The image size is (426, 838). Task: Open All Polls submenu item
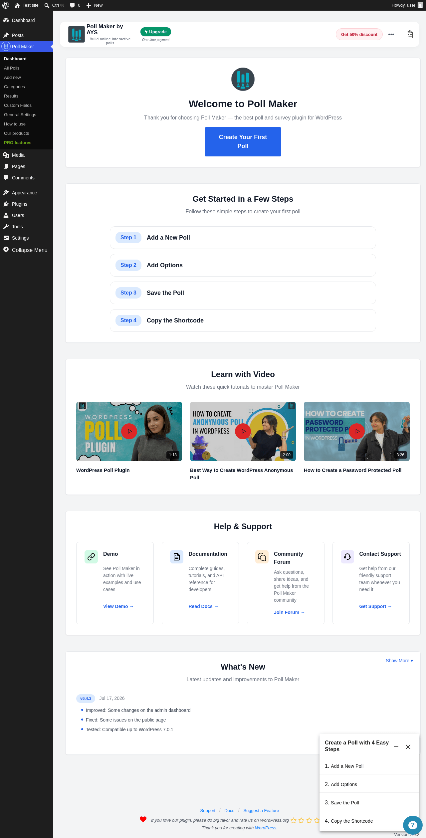pyautogui.click(x=27, y=68)
